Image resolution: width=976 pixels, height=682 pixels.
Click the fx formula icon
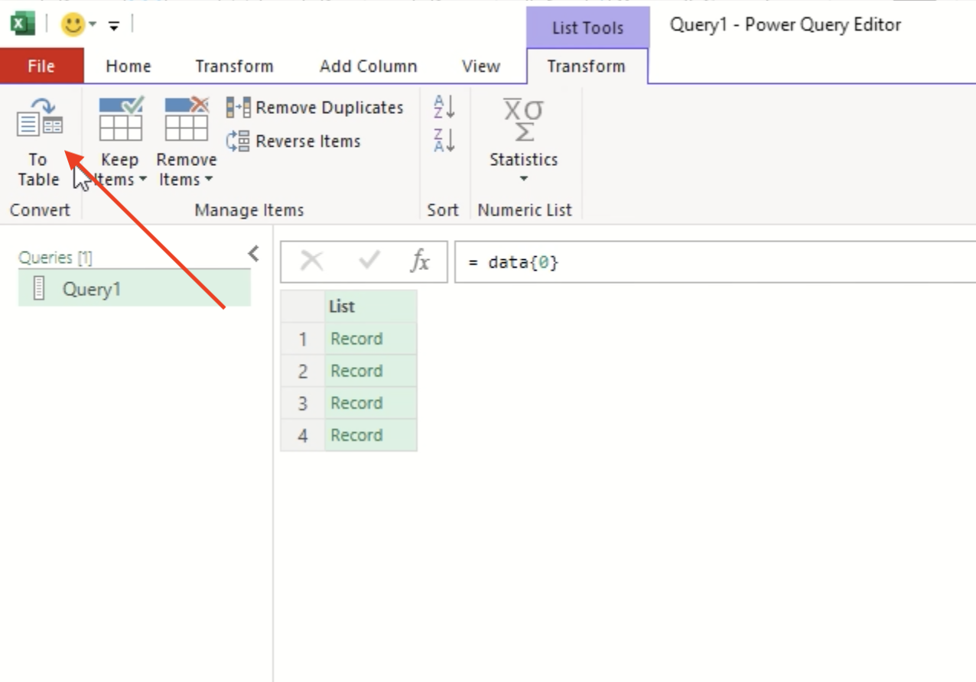click(x=419, y=261)
